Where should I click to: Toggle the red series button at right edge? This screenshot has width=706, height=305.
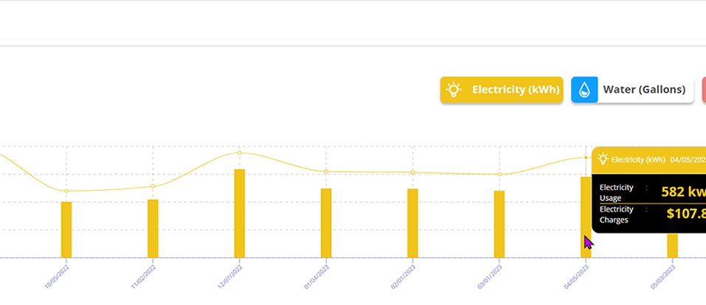coord(703,90)
